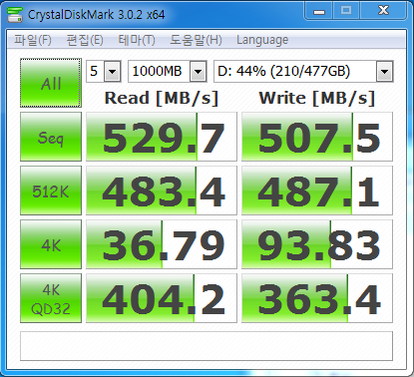Run all benchmarks with All button
Viewport: 414px width, 377px height.
pyautogui.click(x=51, y=83)
